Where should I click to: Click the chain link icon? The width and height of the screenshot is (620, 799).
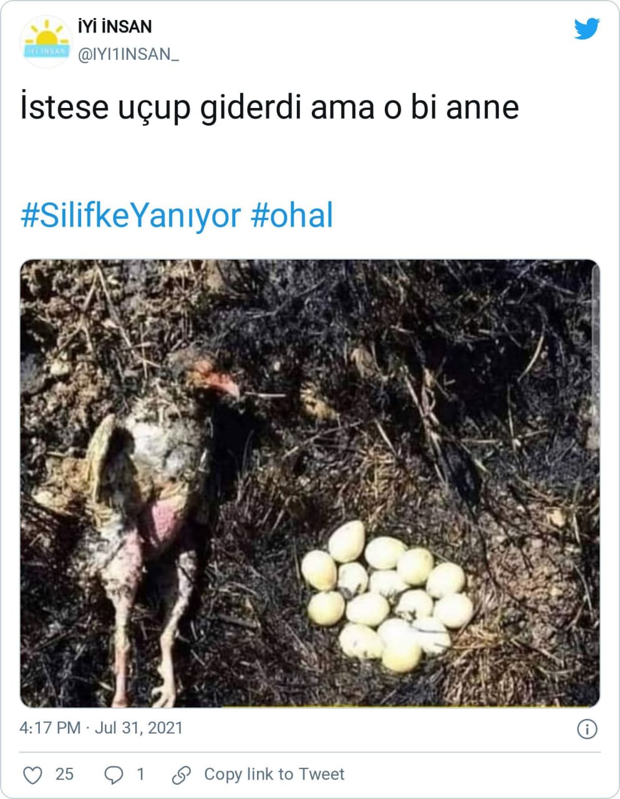(x=181, y=775)
